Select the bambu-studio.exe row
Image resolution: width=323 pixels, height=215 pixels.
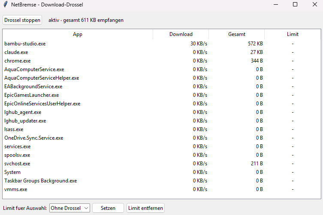pos(161,44)
